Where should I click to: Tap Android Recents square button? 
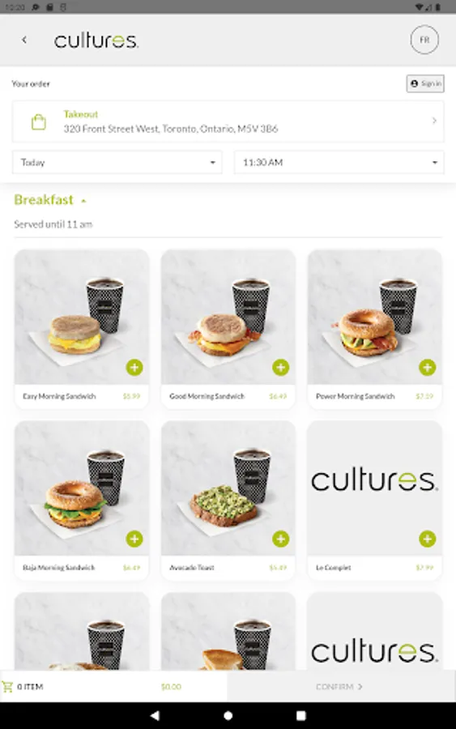coord(301,715)
